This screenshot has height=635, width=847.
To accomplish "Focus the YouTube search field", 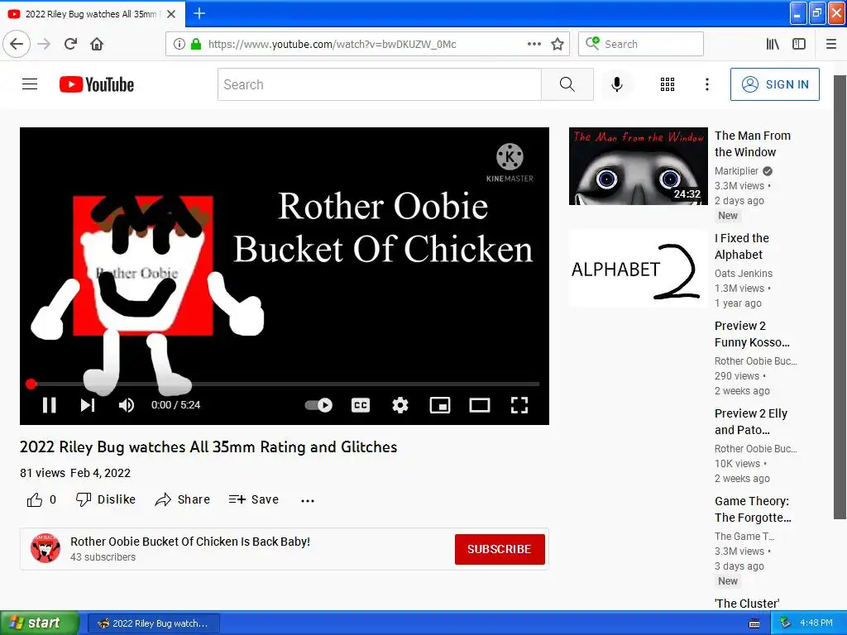I will 379,84.
